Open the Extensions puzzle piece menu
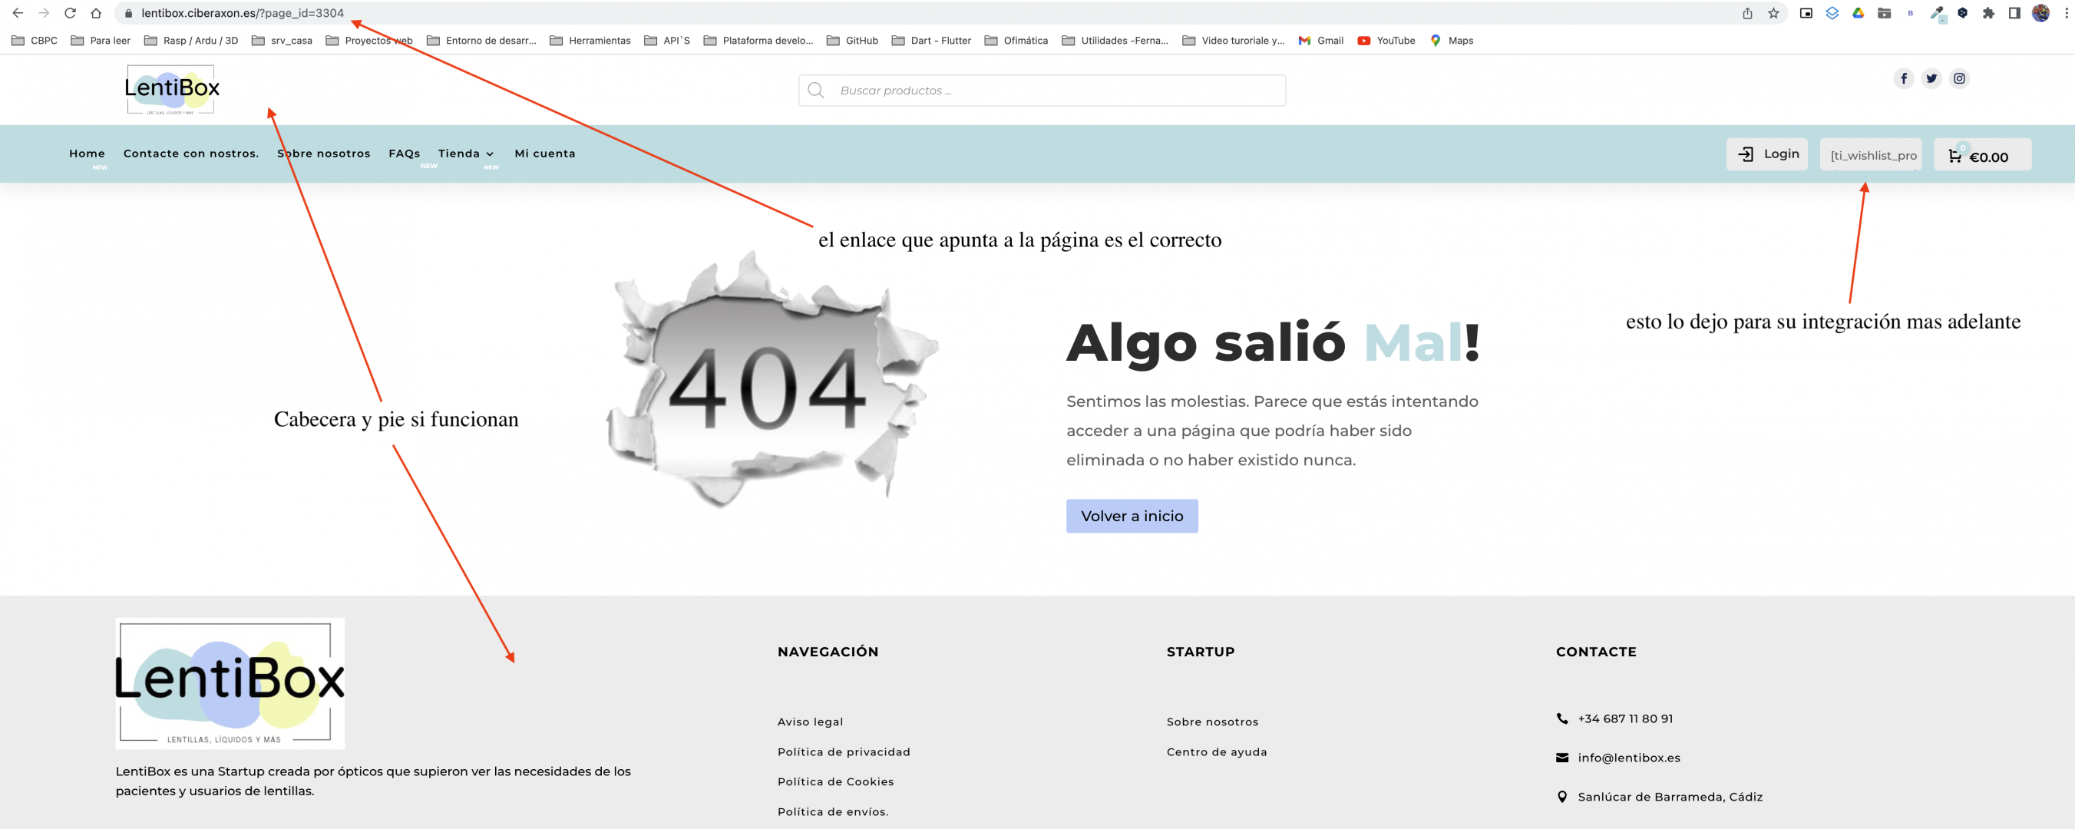The width and height of the screenshot is (2075, 829). click(x=1988, y=13)
